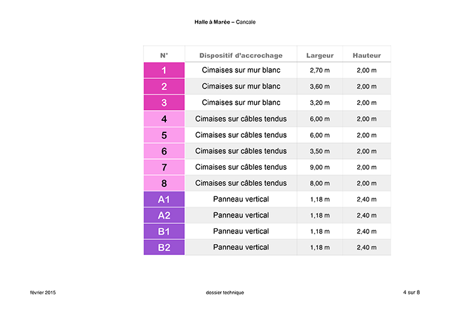Click the pink cell numbered 1

(164, 70)
